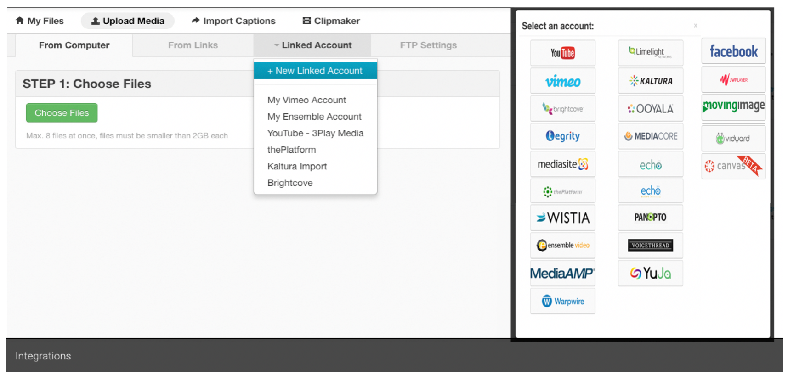Switch to the From Links tab
The image size is (788, 380).
pos(193,45)
